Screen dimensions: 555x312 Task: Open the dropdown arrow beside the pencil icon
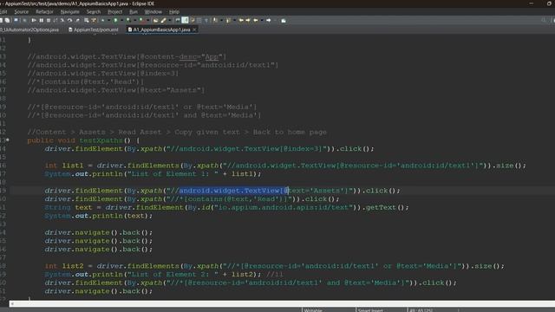pos(169,20)
